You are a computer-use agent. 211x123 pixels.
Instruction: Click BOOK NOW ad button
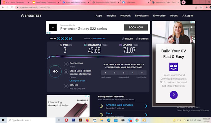pyautogui.click(x=136, y=28)
